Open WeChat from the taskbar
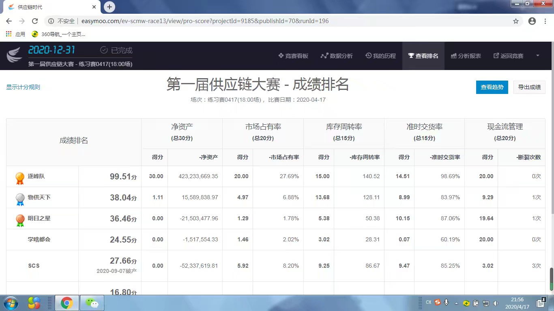This screenshot has height=311, width=554. click(92, 303)
